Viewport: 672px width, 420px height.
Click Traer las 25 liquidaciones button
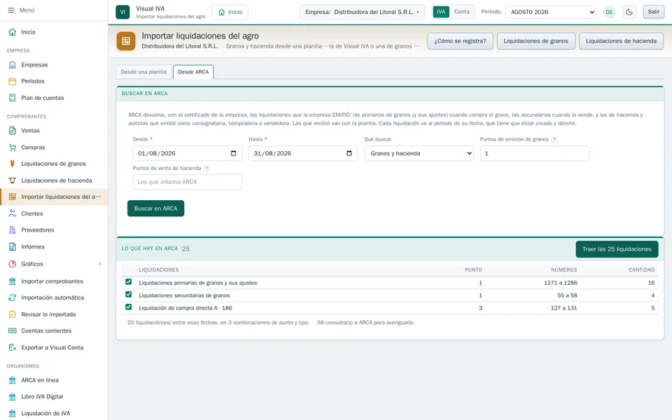point(617,249)
